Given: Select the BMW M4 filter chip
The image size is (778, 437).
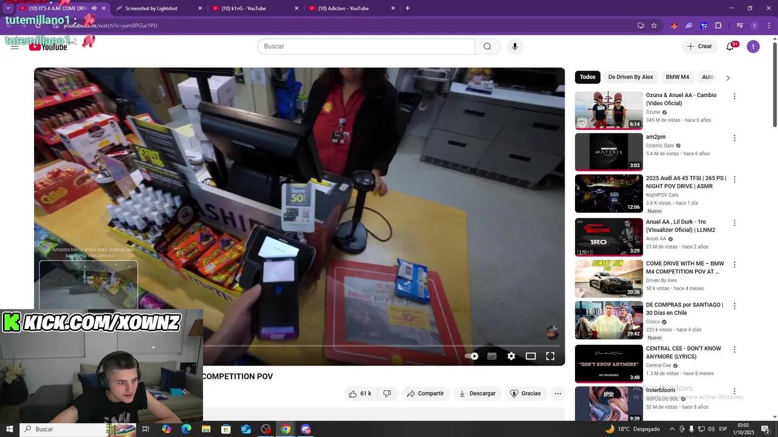Looking at the screenshot, I should [677, 77].
